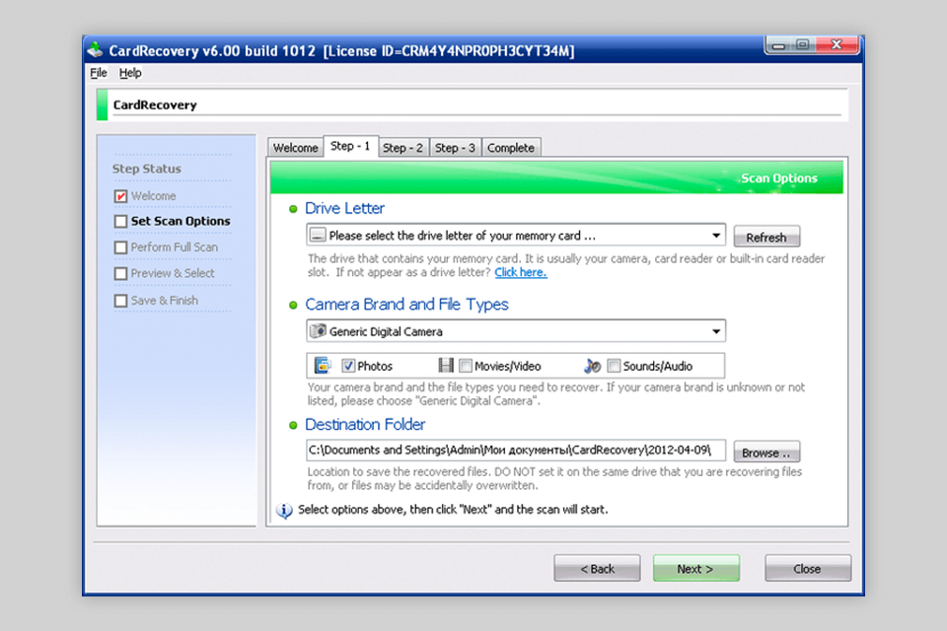Image resolution: width=947 pixels, height=631 pixels.
Task: Click the Close button at bottom
Action: [x=808, y=569]
